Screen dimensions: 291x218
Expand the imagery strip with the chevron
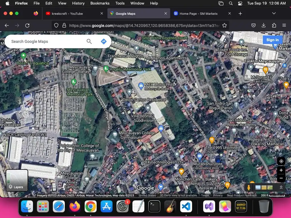pyautogui.click(x=281, y=187)
